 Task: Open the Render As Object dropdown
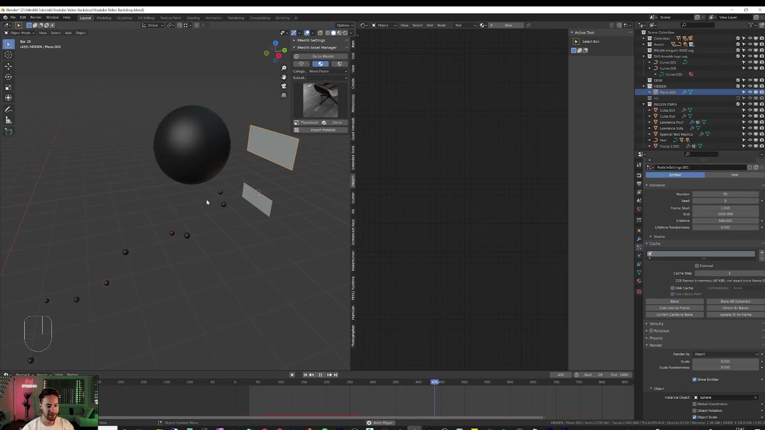click(x=726, y=354)
